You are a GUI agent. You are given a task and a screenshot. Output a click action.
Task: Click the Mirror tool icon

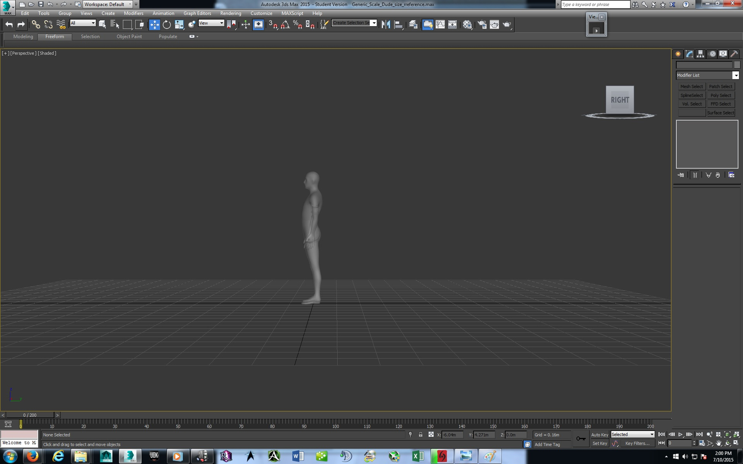tap(386, 24)
